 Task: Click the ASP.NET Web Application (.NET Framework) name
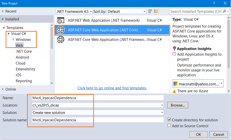pyautogui.click(x=104, y=20)
